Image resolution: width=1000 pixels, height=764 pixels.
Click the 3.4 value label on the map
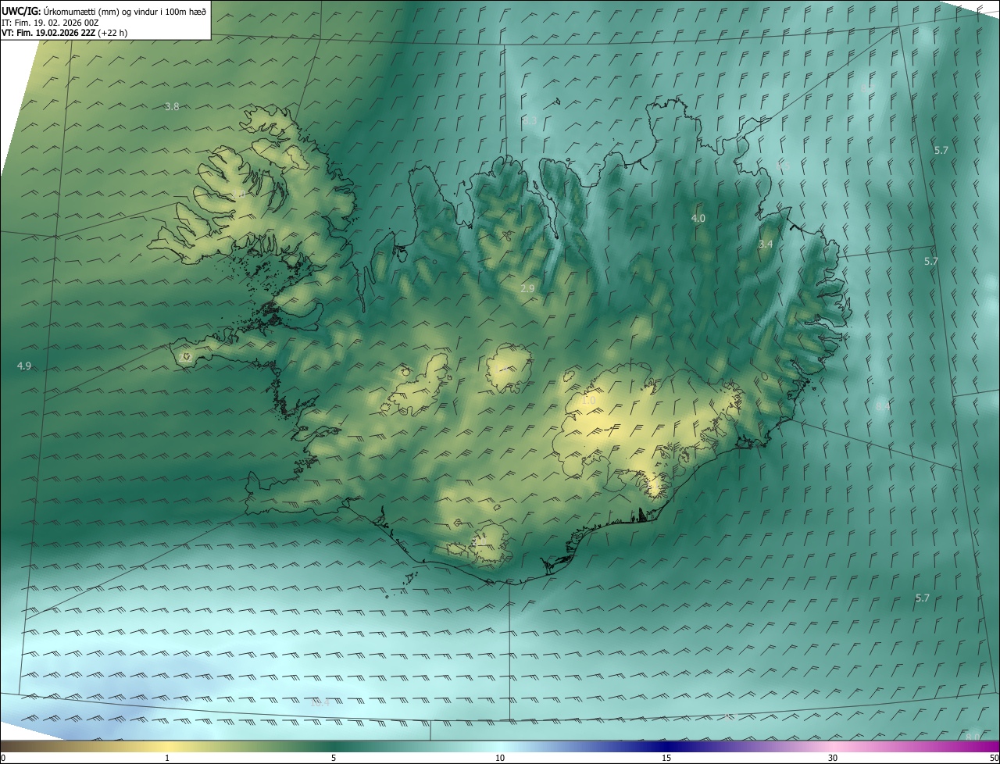(x=766, y=244)
